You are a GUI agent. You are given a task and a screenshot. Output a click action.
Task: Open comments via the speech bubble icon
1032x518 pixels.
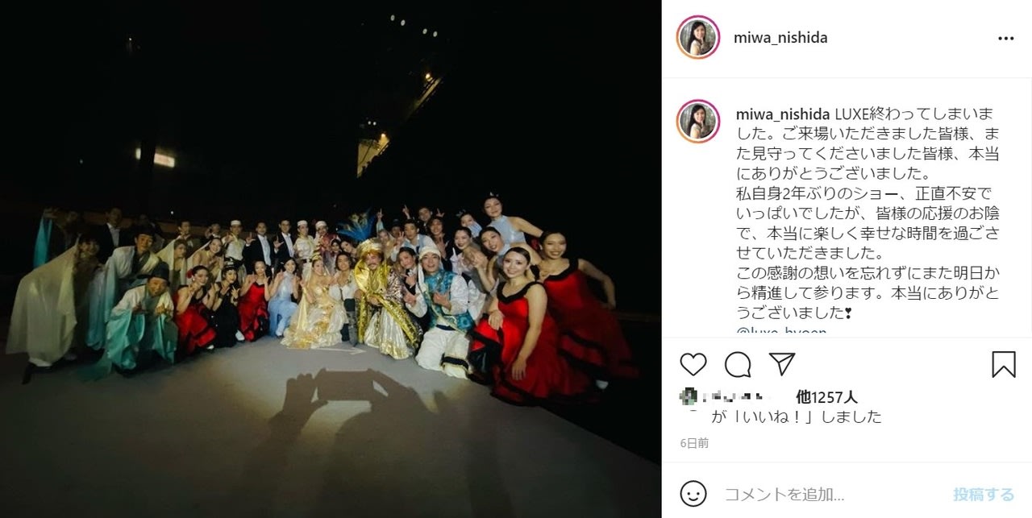(738, 364)
